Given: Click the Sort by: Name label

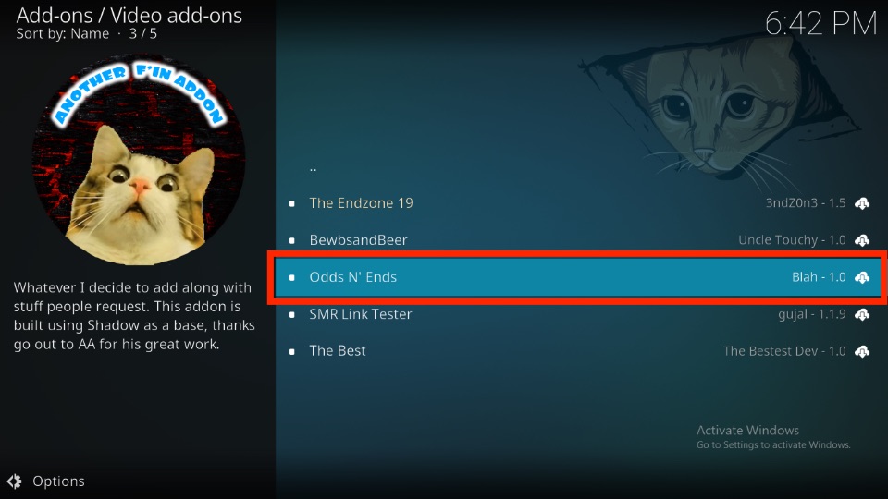Looking at the screenshot, I should (x=62, y=34).
